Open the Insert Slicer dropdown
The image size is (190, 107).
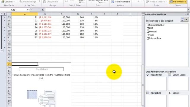[82, 1]
